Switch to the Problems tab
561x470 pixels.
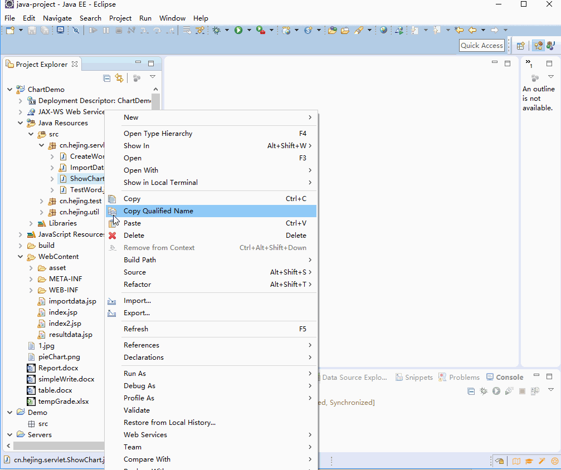[x=459, y=378]
